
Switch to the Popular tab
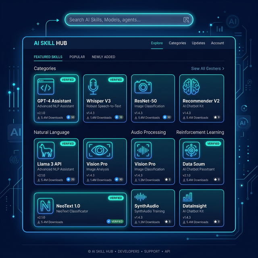(x=77, y=57)
